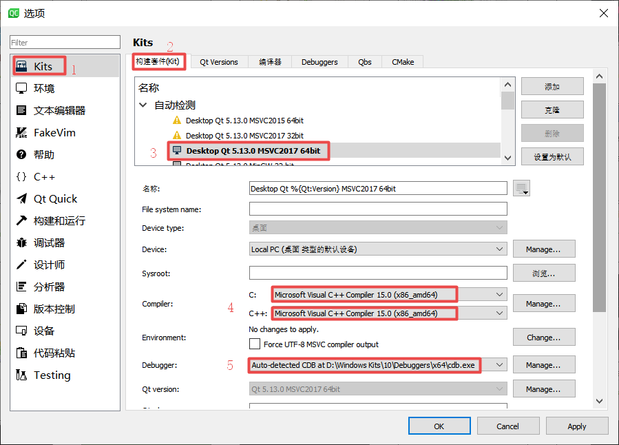Open the Device selection dropdown
619x445 pixels.
coord(499,249)
